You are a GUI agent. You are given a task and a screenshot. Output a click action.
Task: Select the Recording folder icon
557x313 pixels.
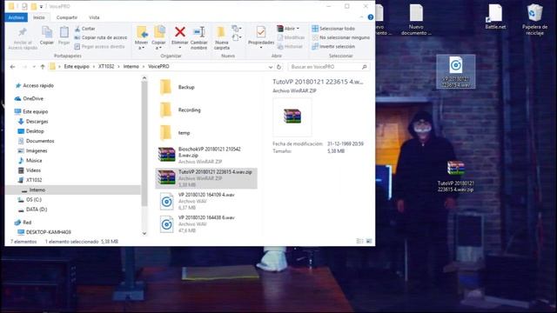click(x=165, y=110)
